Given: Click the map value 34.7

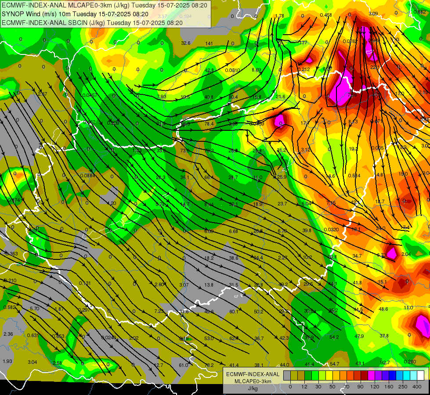Looking at the screenshot, I should tap(357, 256).
